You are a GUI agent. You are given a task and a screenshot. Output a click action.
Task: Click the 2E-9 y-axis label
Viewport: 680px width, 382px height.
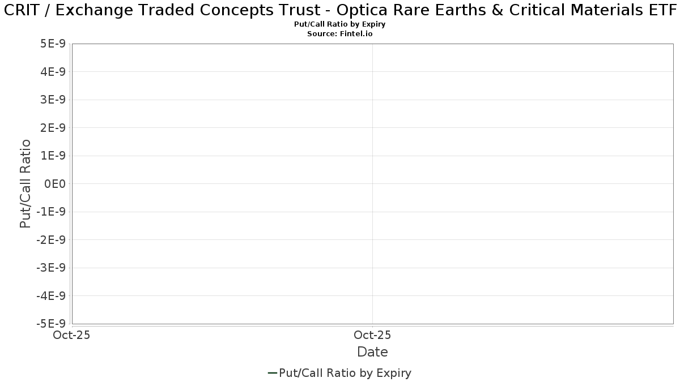(54, 128)
